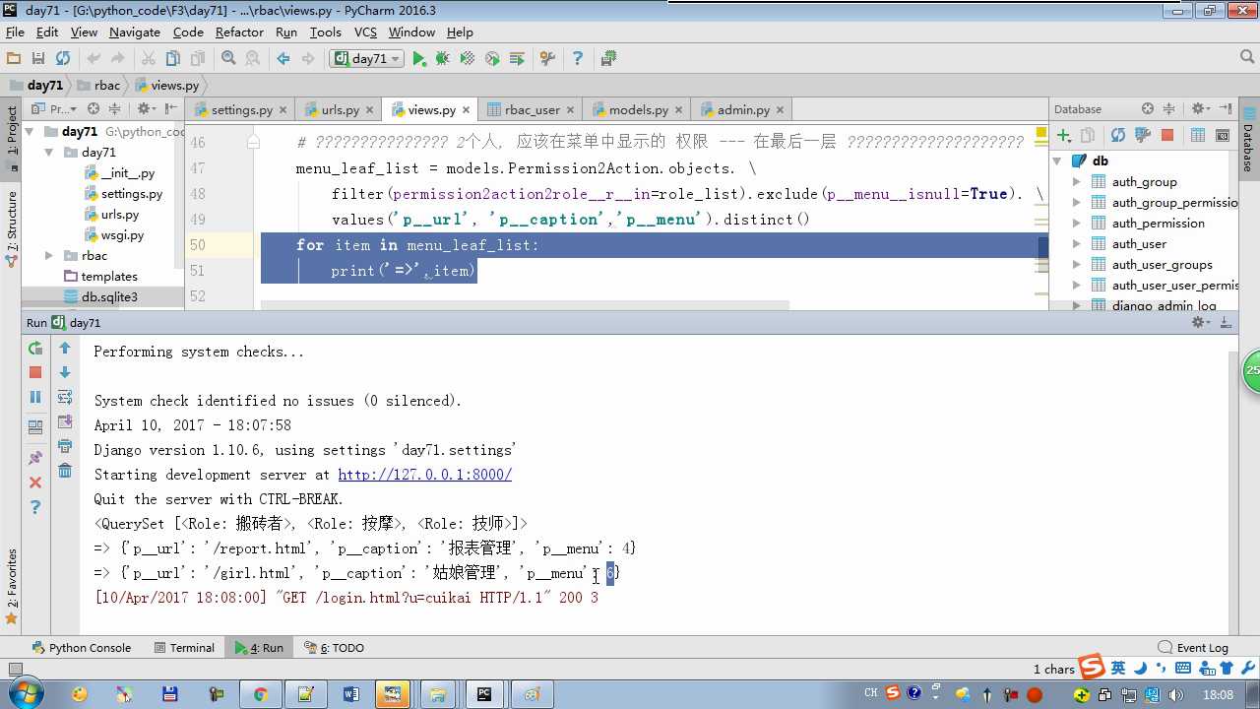Screen dimensions: 1260x709
Task: Save all files via toolbar icon
Action: (38, 59)
